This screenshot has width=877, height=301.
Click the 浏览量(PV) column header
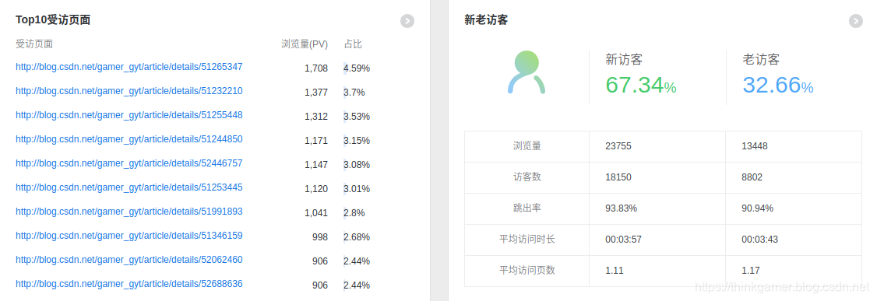click(x=305, y=44)
